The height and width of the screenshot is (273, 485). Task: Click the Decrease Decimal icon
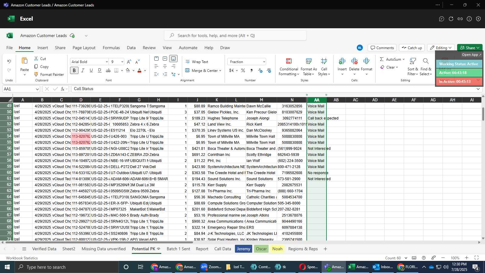point(269,70)
